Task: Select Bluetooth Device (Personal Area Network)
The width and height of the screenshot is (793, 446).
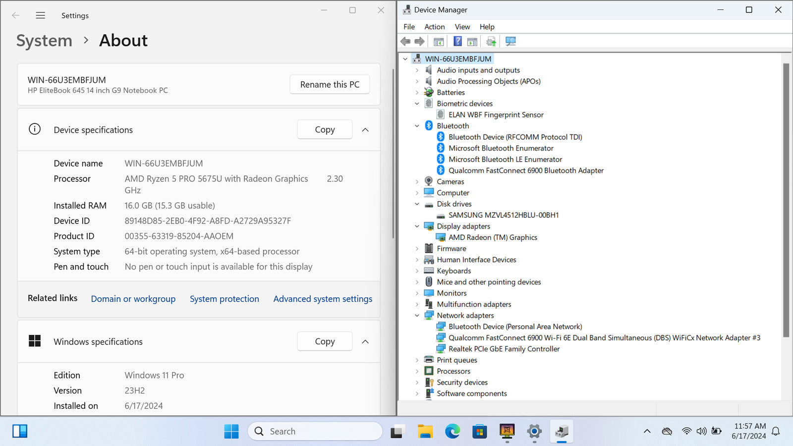Action: pyautogui.click(x=515, y=327)
